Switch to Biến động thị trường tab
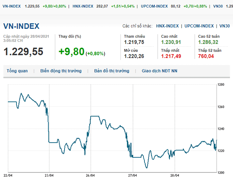Screen dimensions: 233x181 (x=61, y=71)
